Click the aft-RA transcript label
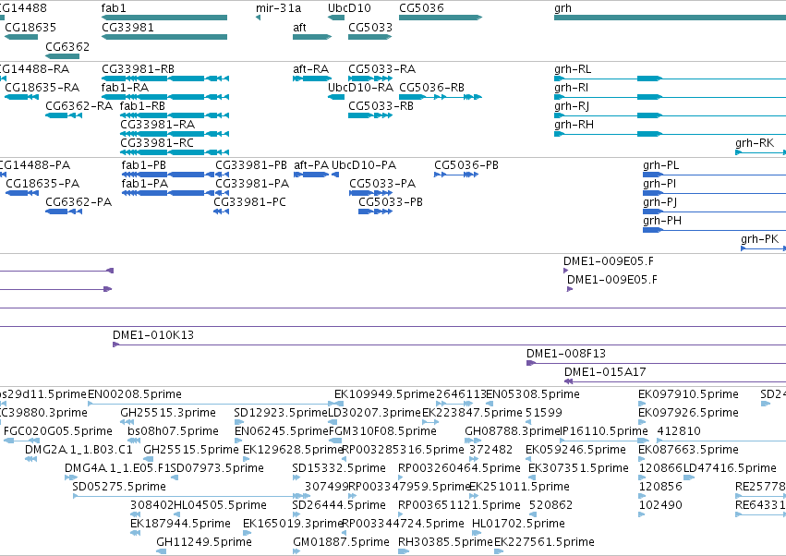Screen dimensions: 786x556 pyautogui.click(x=310, y=68)
